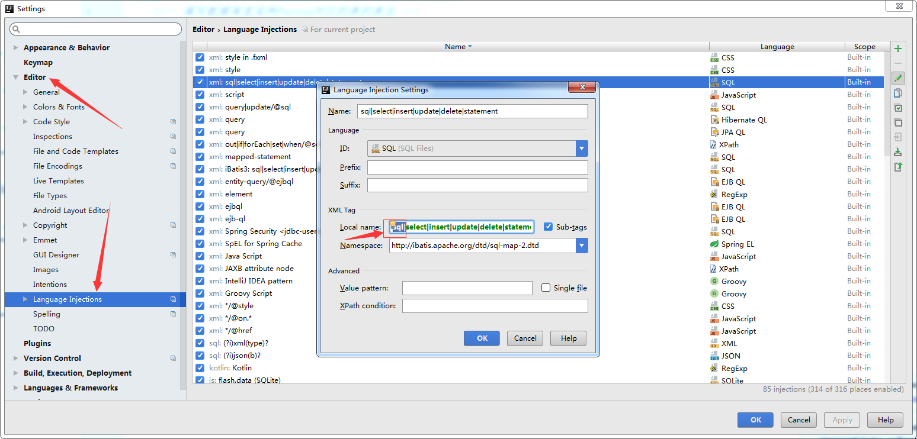Image resolution: width=917 pixels, height=439 pixels.
Task: Expand the Version Control section
Action: tap(16, 358)
